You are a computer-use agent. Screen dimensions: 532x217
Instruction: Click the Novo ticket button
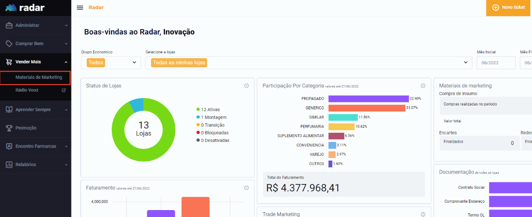pos(508,8)
